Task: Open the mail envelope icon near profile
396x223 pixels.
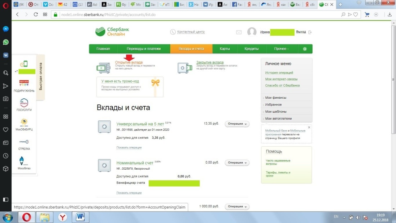Action: pos(239,32)
